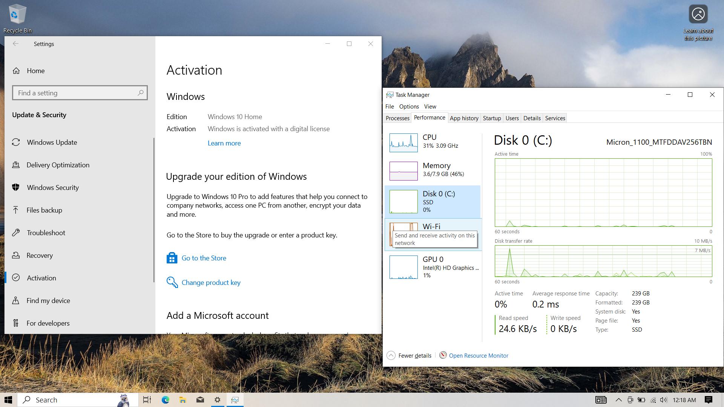Click the 0 KB/s write speed value
This screenshot has height=407, width=724.
pyautogui.click(x=564, y=329)
